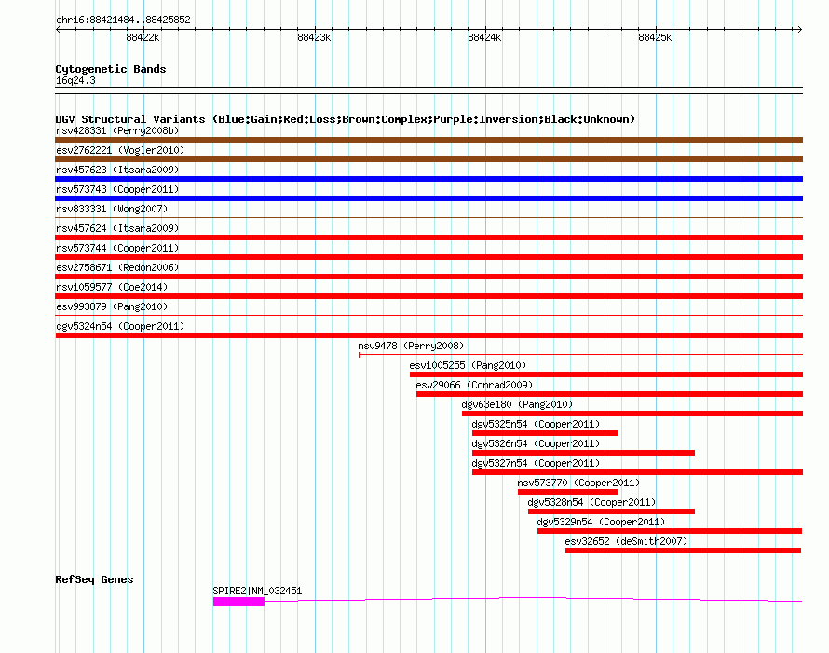Click the dgv5329n54 (Cooper2011) label

coord(601,522)
